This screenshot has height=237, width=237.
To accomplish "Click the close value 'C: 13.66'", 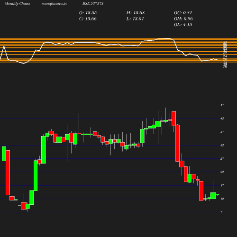I will click(x=88, y=19).
